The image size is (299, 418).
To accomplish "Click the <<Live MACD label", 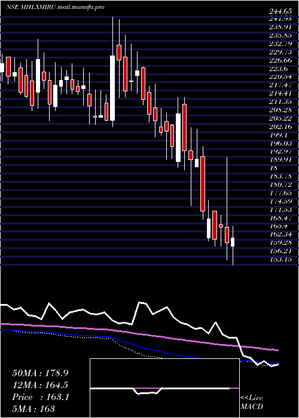I will click(x=252, y=402).
